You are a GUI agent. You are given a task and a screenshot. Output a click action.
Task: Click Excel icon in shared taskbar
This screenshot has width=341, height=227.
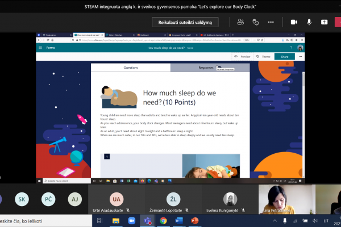click(128, 180)
